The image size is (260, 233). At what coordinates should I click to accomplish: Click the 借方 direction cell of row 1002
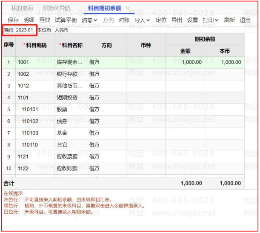point(107,74)
